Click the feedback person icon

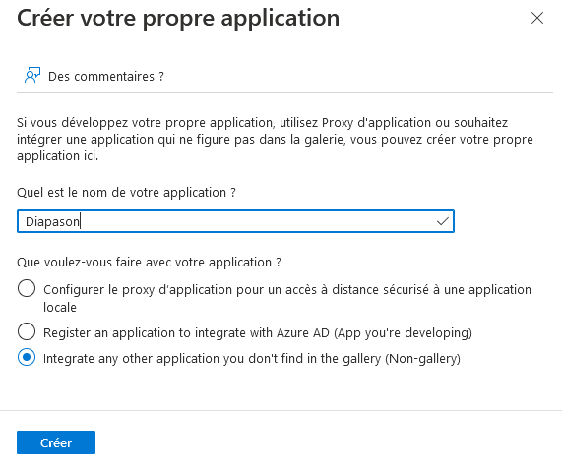(32, 75)
